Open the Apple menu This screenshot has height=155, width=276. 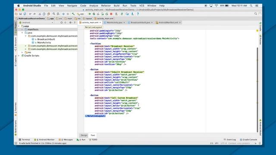19,6
